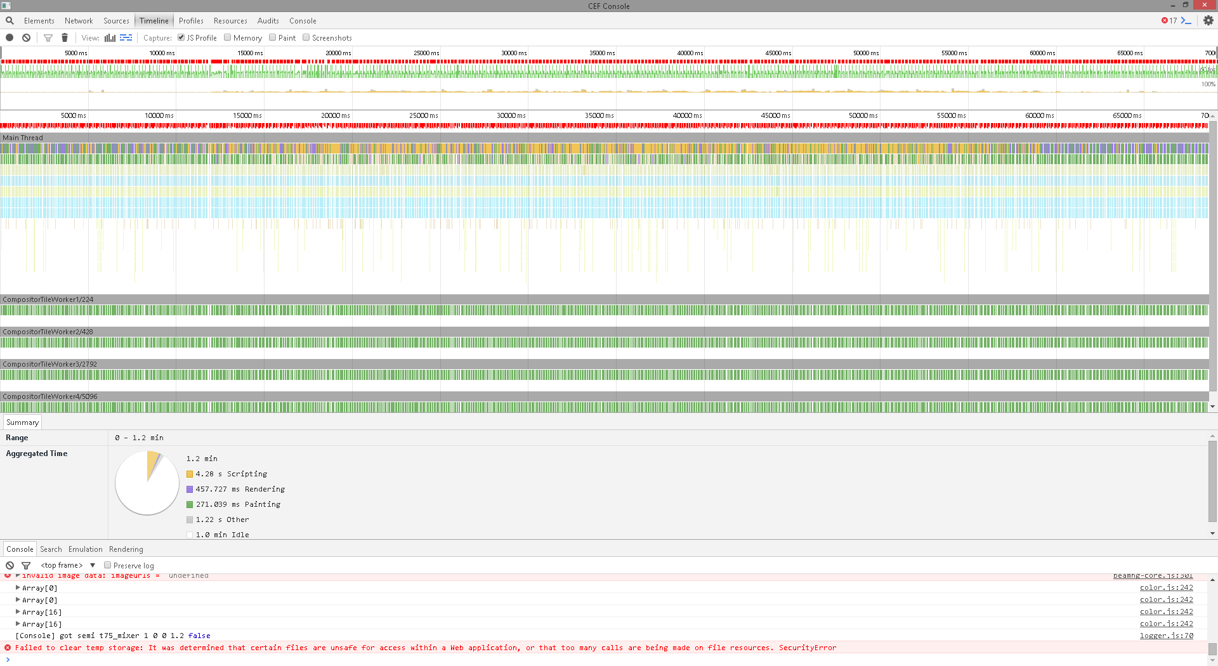Enable the Paint capture checkbox
This screenshot has height=666, width=1218.
[x=273, y=37]
